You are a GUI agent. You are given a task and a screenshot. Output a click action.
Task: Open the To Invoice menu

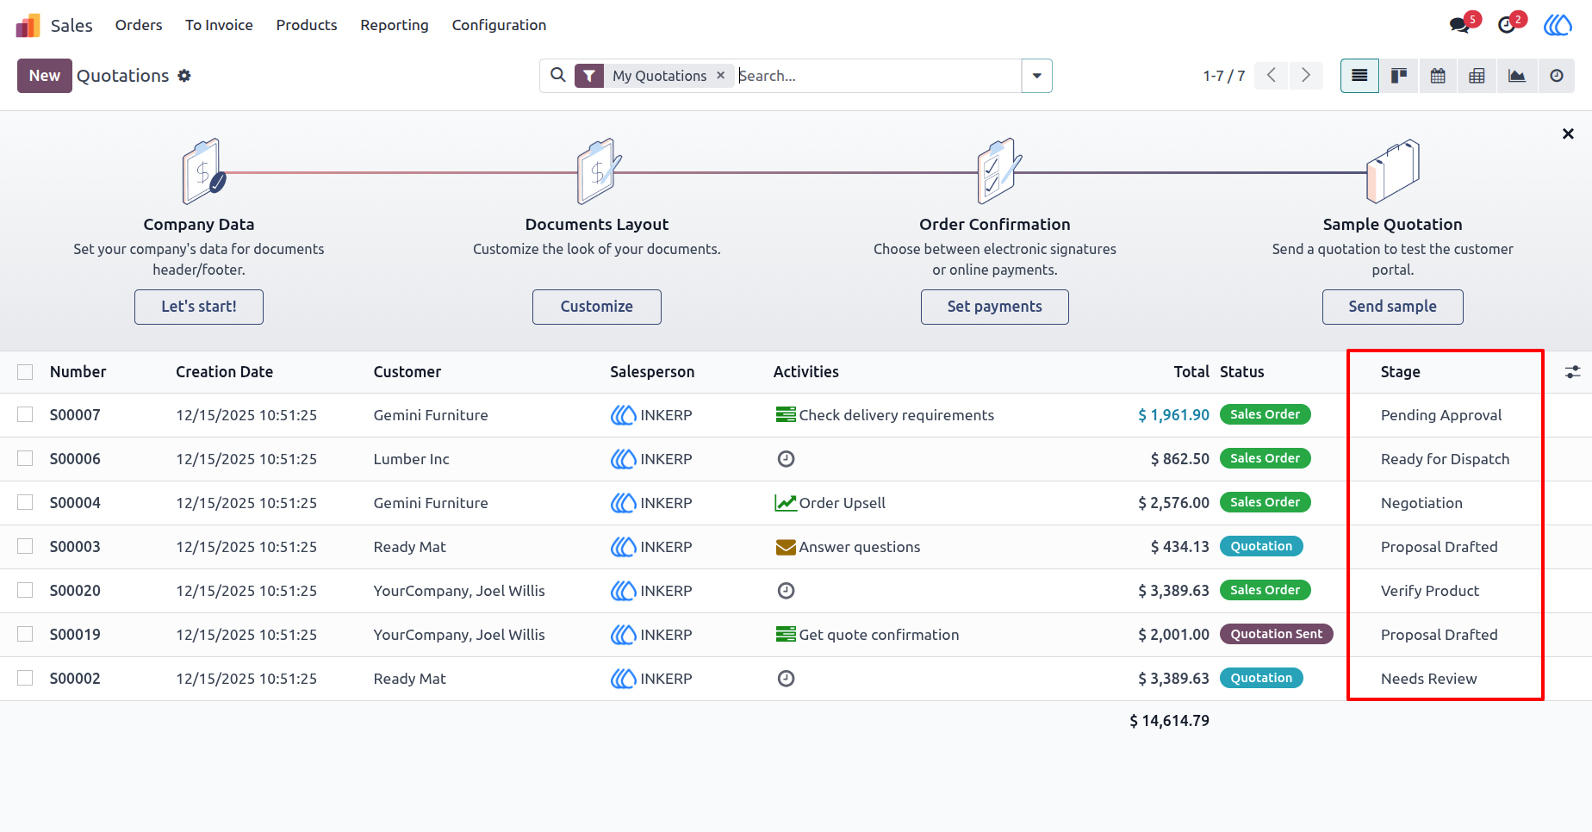click(219, 25)
